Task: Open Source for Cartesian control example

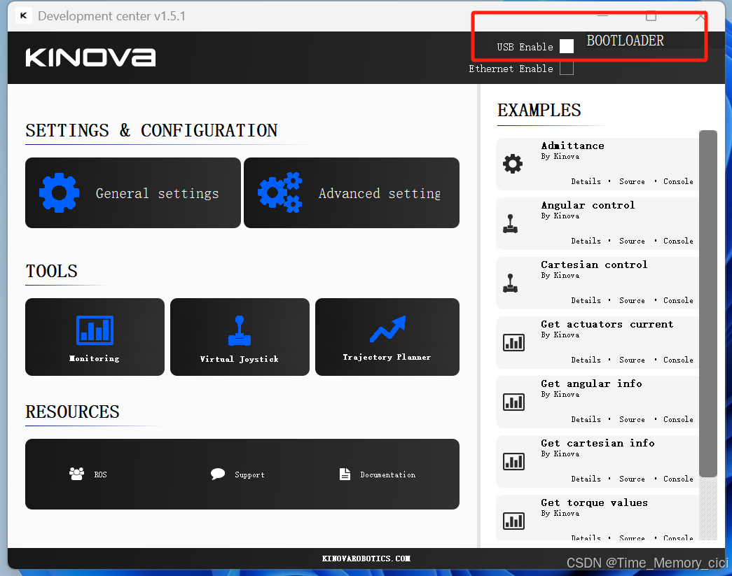Action: click(x=632, y=301)
